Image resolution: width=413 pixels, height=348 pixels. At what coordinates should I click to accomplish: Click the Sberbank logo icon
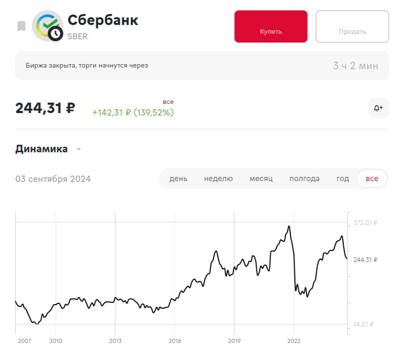coord(45,23)
